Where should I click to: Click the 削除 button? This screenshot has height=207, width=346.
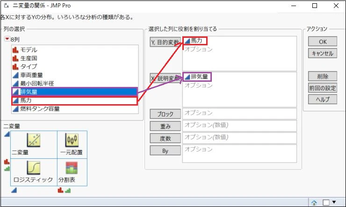(x=323, y=76)
